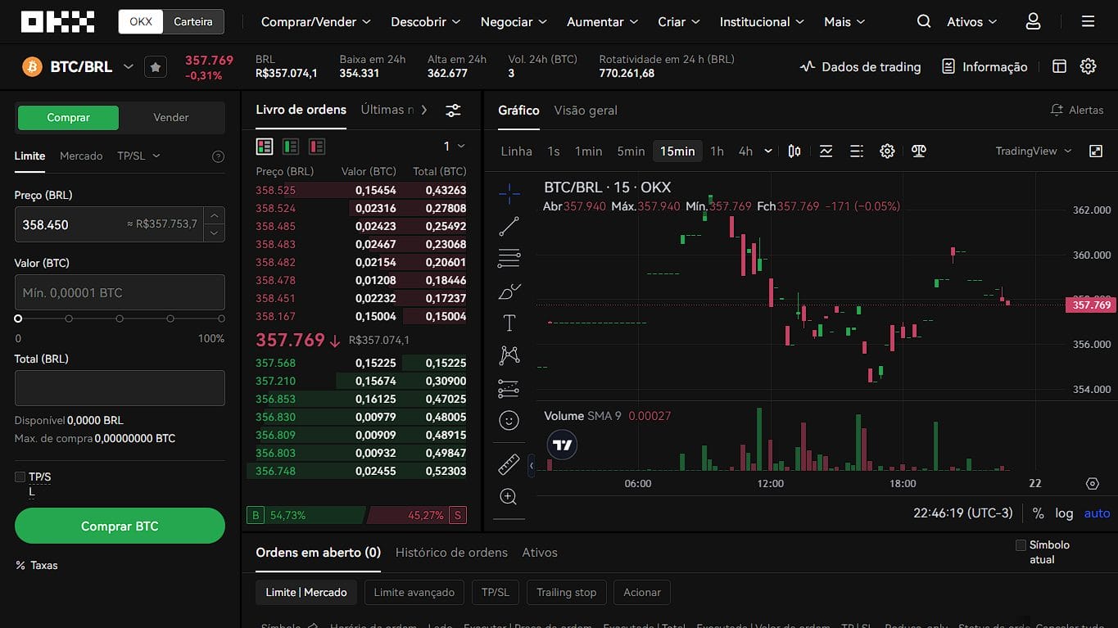The image size is (1118, 628).
Task: Click the Comprar BTC button
Action: click(x=119, y=526)
